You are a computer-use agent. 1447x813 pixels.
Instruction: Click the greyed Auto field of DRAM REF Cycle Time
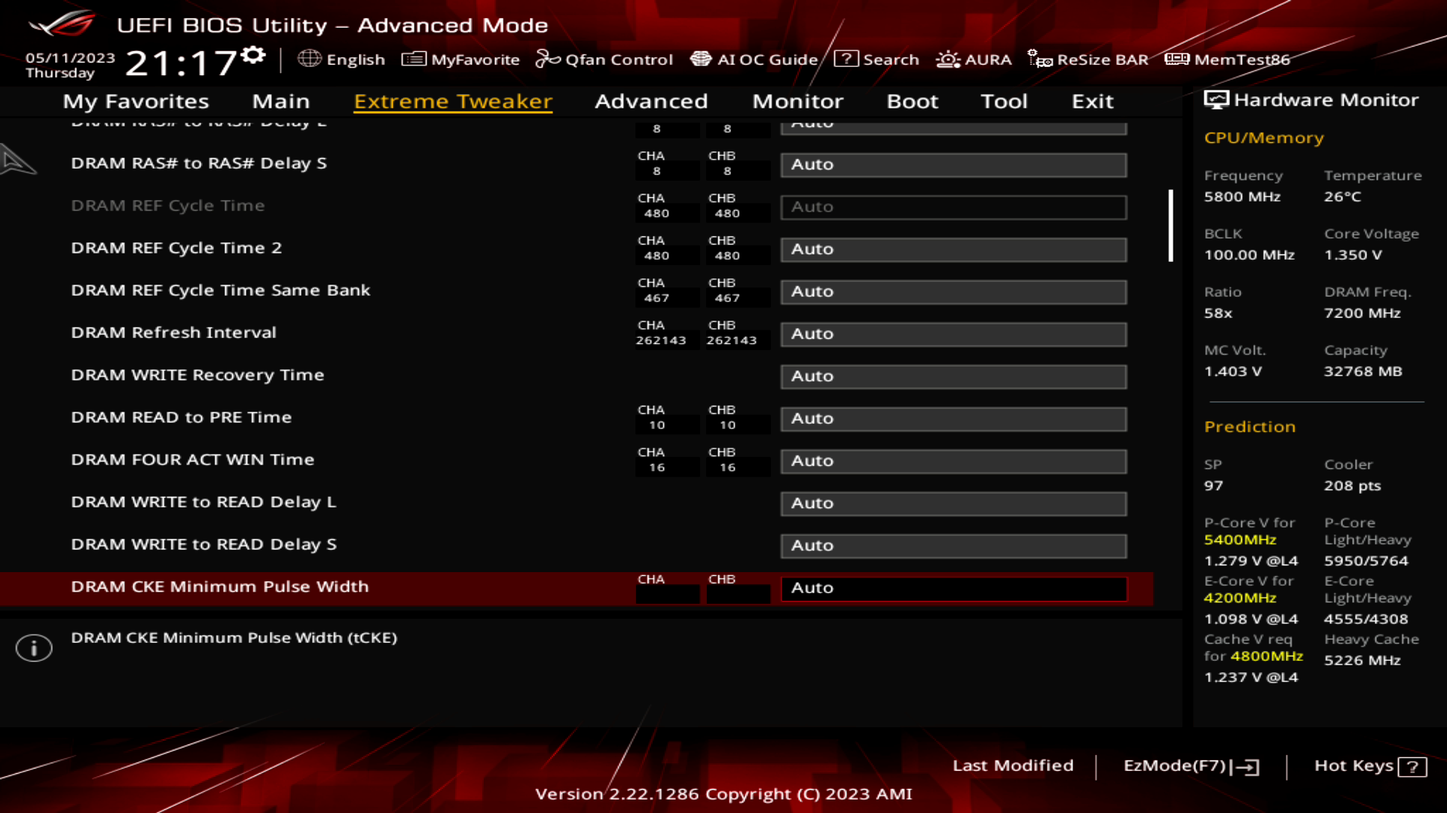[x=953, y=207]
